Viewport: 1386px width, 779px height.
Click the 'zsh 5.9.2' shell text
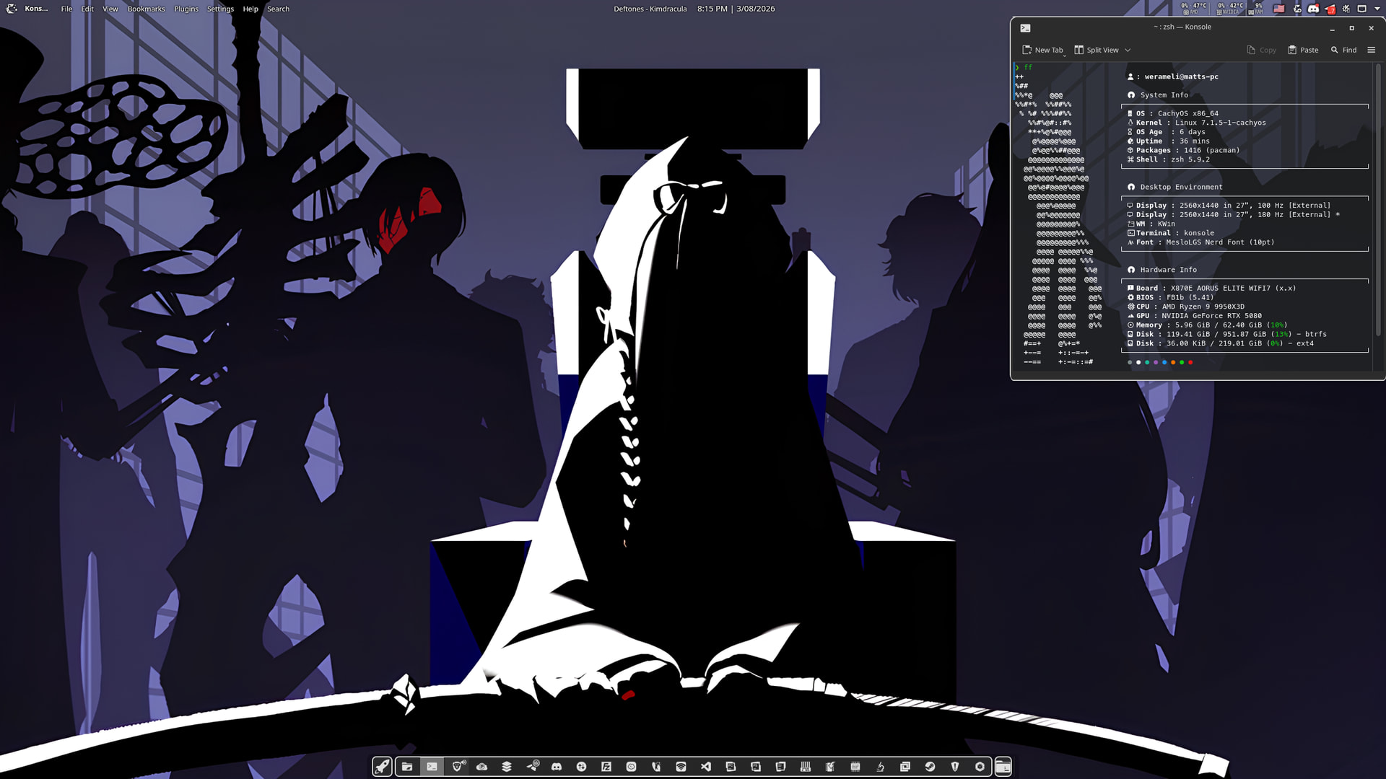click(x=1190, y=159)
